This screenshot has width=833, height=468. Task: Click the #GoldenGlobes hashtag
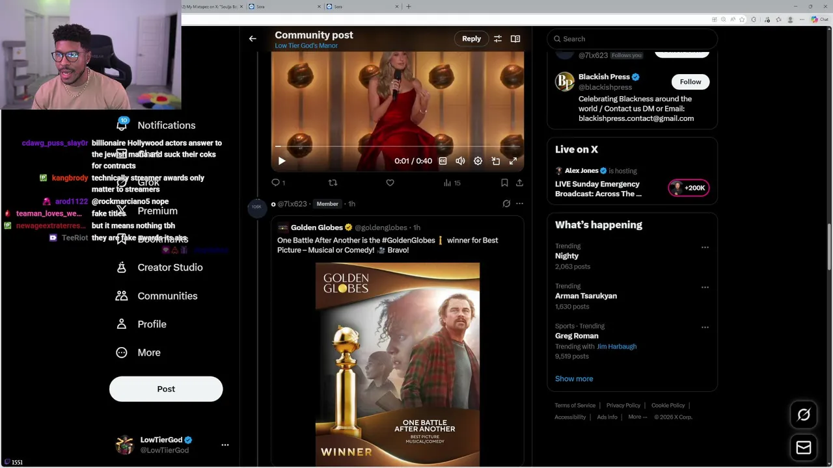[x=409, y=240]
